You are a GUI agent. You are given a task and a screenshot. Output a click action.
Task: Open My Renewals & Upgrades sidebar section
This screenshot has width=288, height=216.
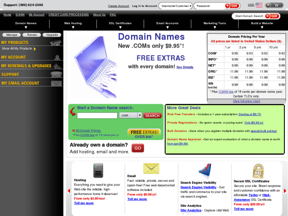click(x=26, y=66)
